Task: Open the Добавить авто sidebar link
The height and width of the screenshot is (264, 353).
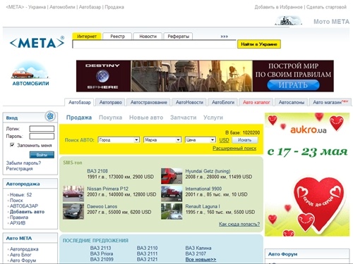Action: [x=27, y=212]
